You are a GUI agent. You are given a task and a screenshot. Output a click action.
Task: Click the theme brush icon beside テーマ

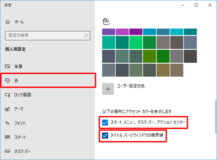(7, 109)
